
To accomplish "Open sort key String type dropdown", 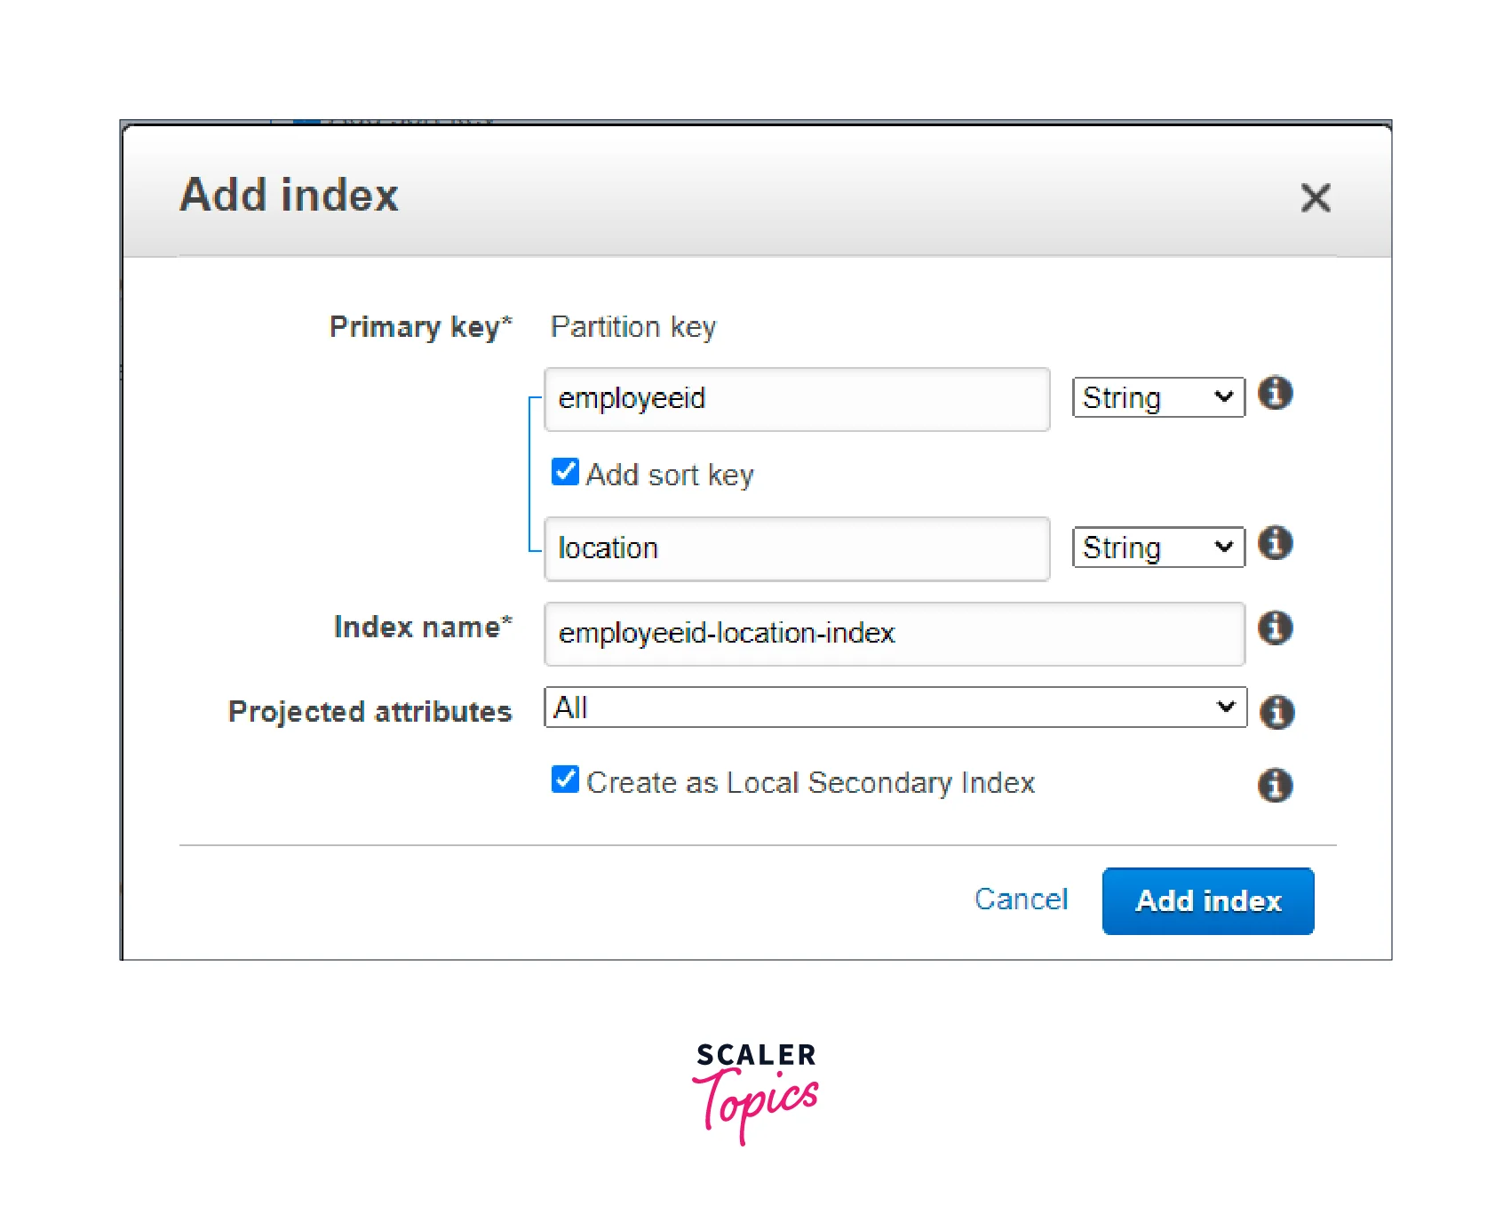I will click(1157, 548).
